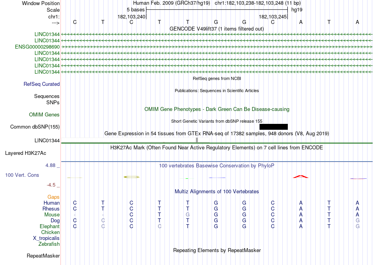This screenshot has height=265, width=373.
Task: Click the Scale label on the left
Action: [x=53, y=10]
